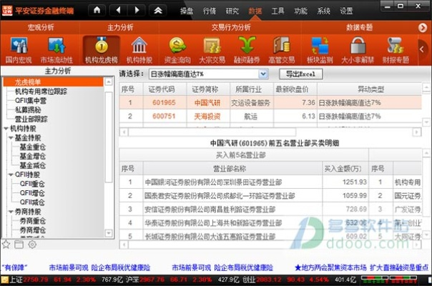The height and width of the screenshot is (286, 432).
Task: Click stock name 天海投资
Action: coord(207,116)
